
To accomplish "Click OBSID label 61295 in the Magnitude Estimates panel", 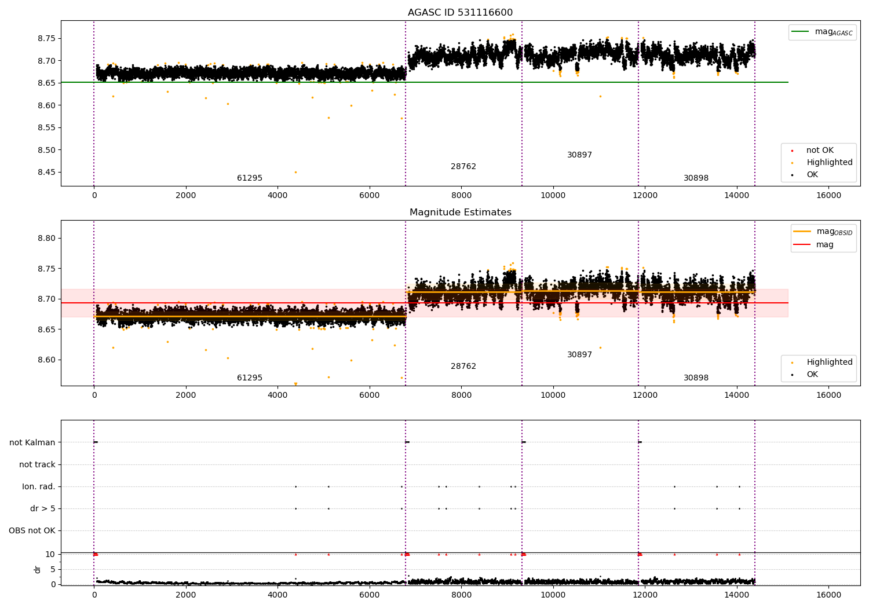I will (x=250, y=378).
